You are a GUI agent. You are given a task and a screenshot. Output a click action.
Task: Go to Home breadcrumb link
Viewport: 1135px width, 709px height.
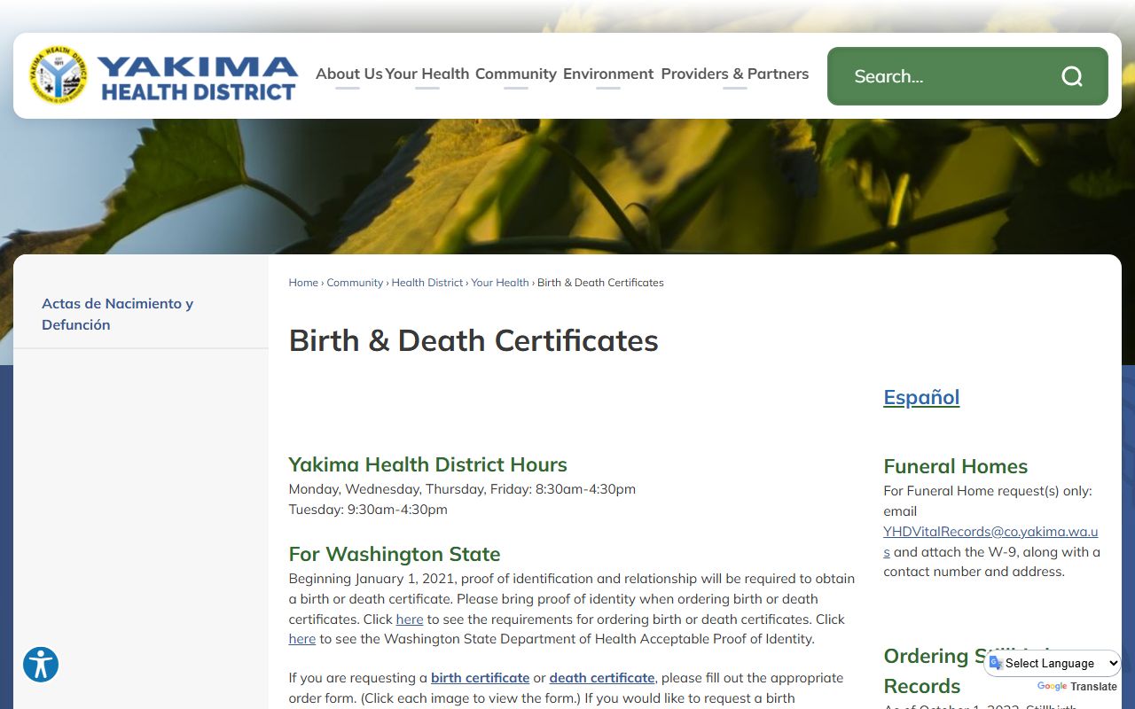click(303, 283)
